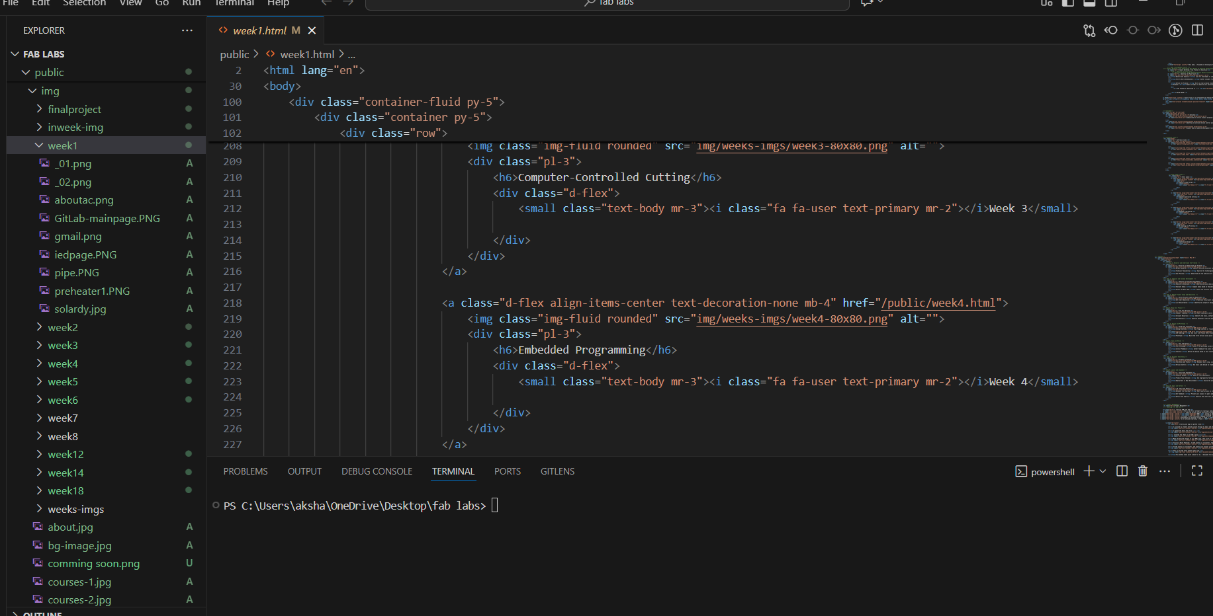1213x616 pixels.
Task: Maximize the terminal panel size
Action: pos(1197,471)
